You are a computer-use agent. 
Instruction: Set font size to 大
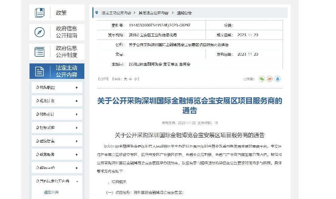click(x=125, y=79)
